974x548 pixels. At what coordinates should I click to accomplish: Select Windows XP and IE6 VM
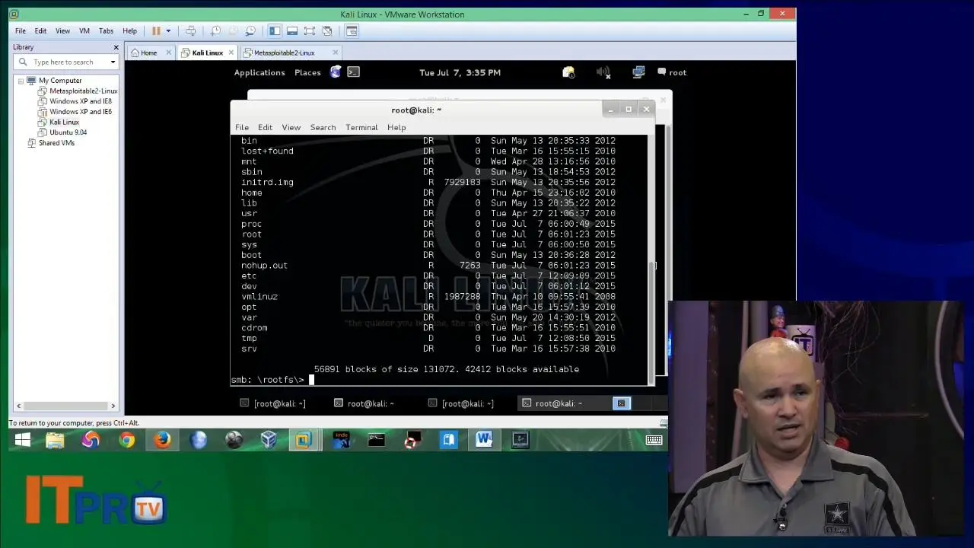[x=81, y=112]
